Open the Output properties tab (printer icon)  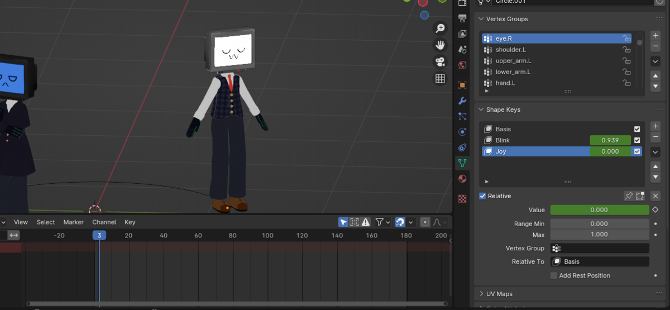pyautogui.click(x=462, y=18)
